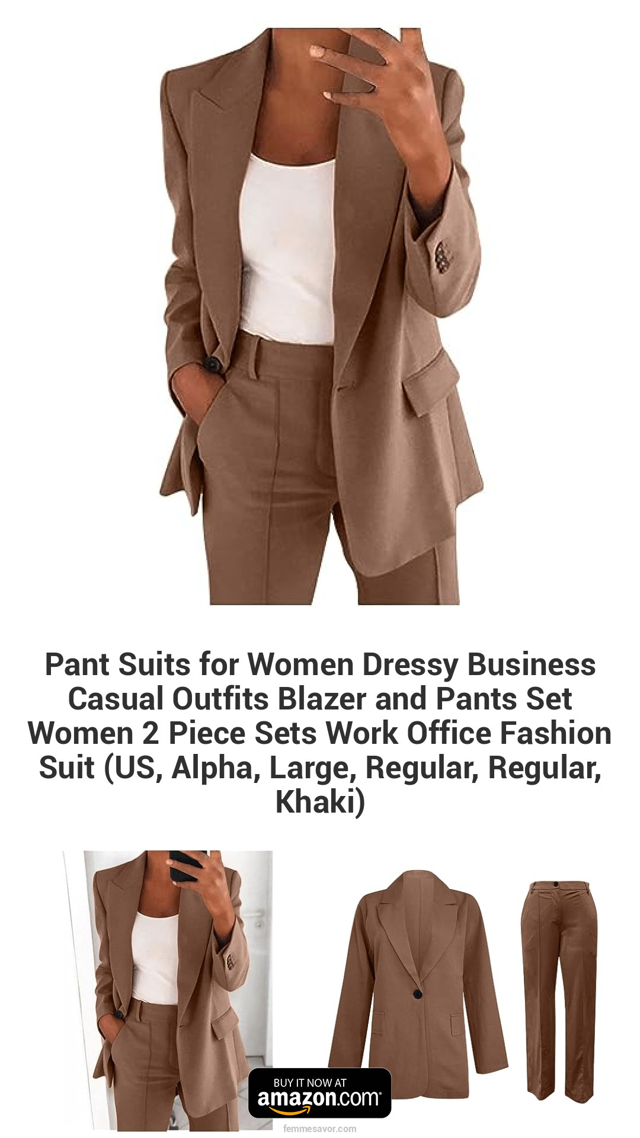
Task: Click the word Khaki in title
Action: pyautogui.click(x=320, y=801)
